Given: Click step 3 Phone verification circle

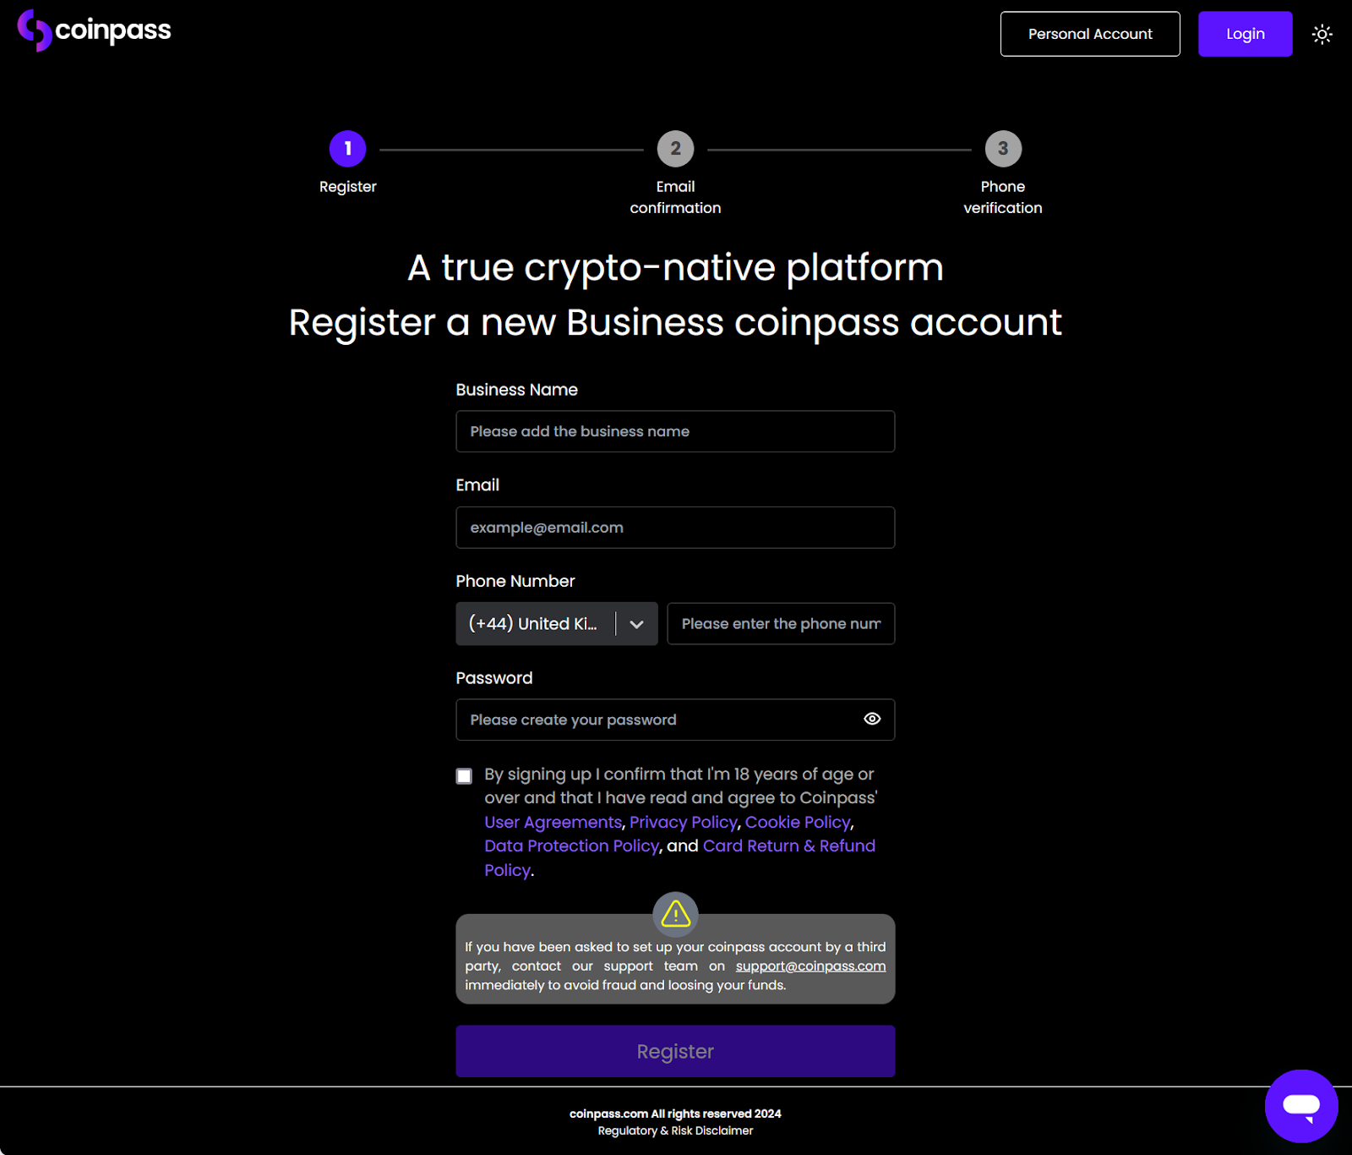Looking at the screenshot, I should 1003,149.
